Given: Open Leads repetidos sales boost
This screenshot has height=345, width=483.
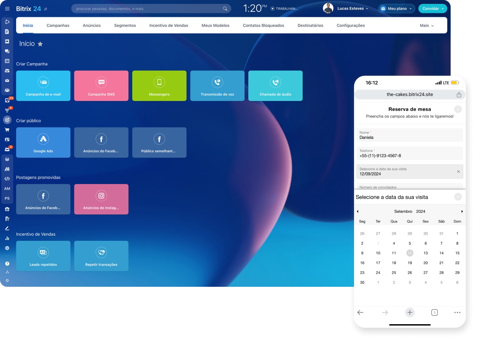Looking at the screenshot, I should pyautogui.click(x=43, y=256).
